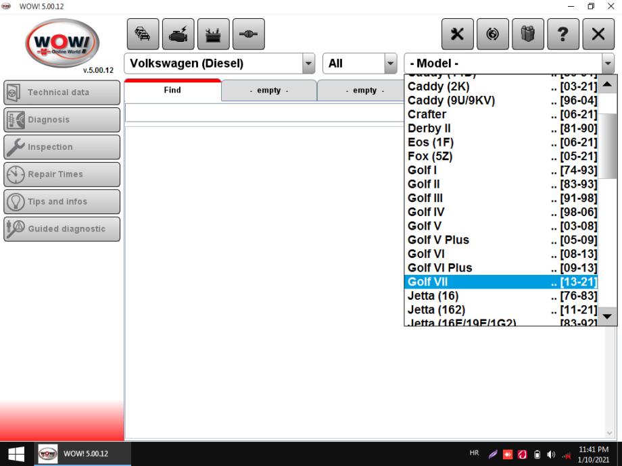
Task: Open settings with crossed tools icon
Action: (x=458, y=34)
